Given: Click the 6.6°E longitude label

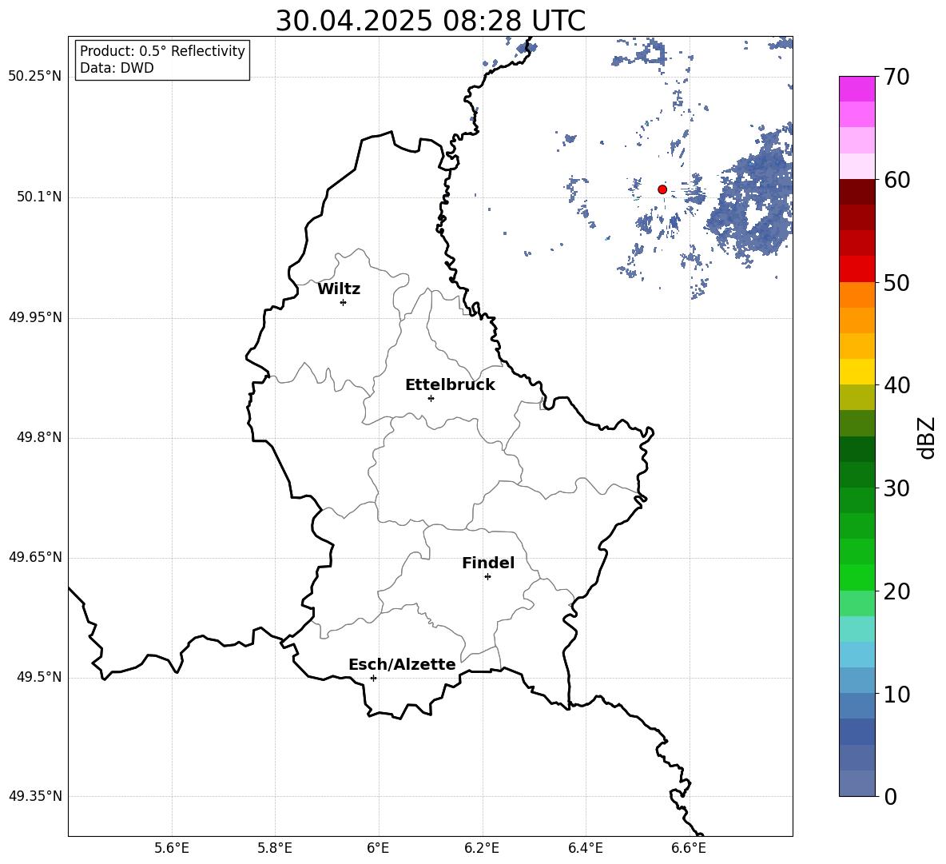Looking at the screenshot, I should [x=689, y=848].
